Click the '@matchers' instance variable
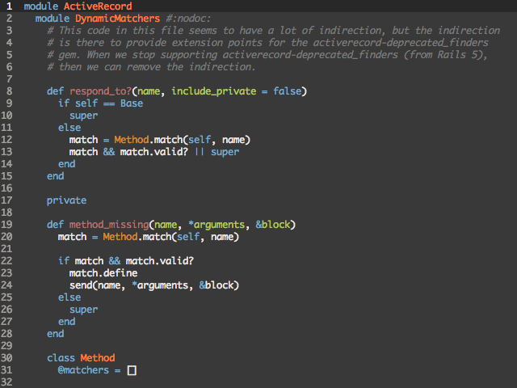Screen dimensions: 517x388 (x=83, y=370)
